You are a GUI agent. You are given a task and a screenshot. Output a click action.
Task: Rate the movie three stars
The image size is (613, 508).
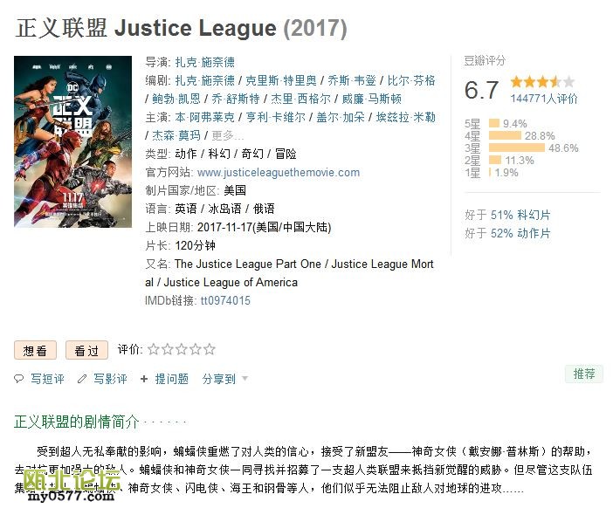point(182,349)
